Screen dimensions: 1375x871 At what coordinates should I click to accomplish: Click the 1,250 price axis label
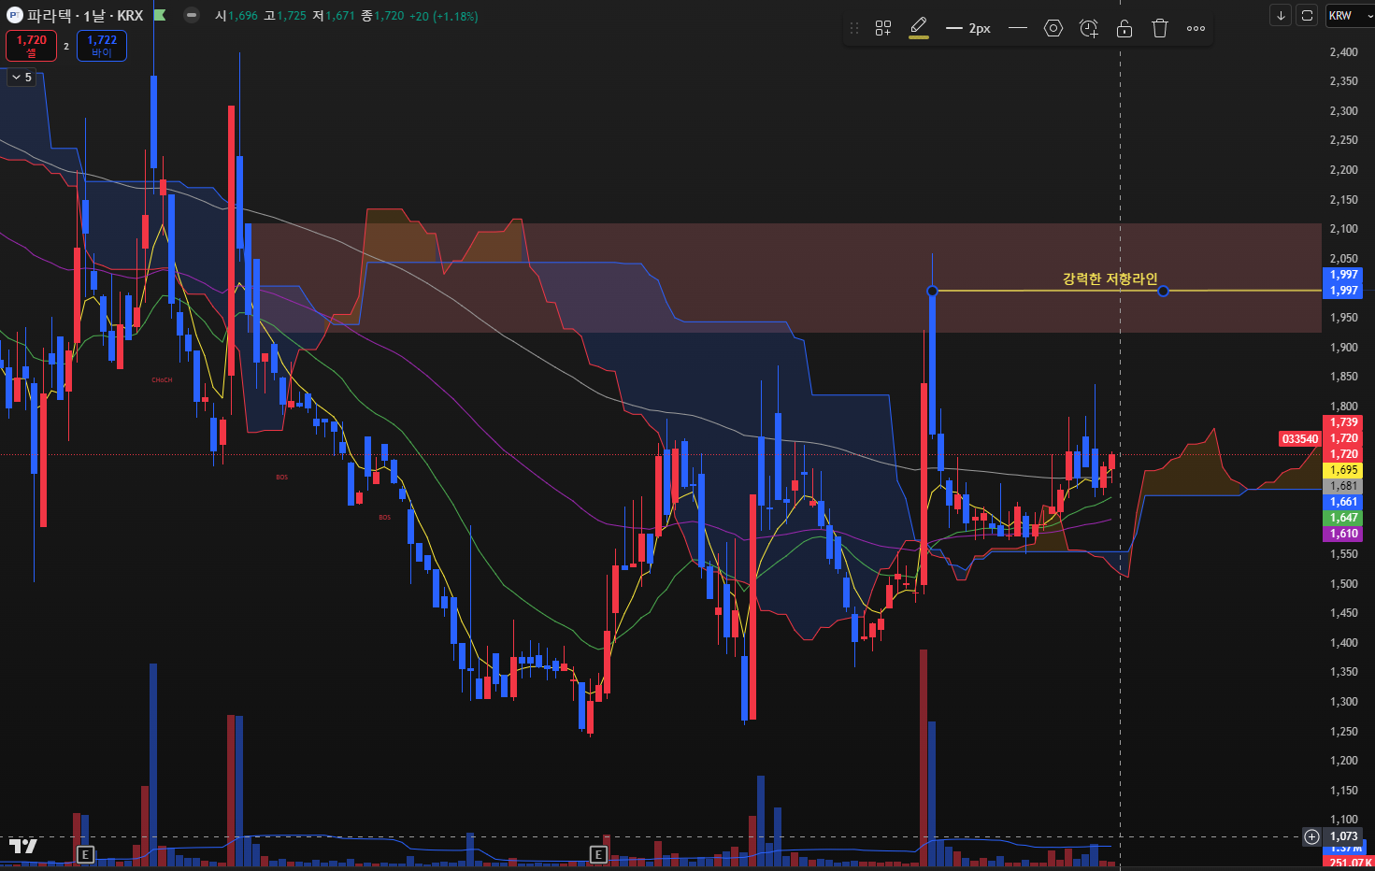click(1343, 732)
